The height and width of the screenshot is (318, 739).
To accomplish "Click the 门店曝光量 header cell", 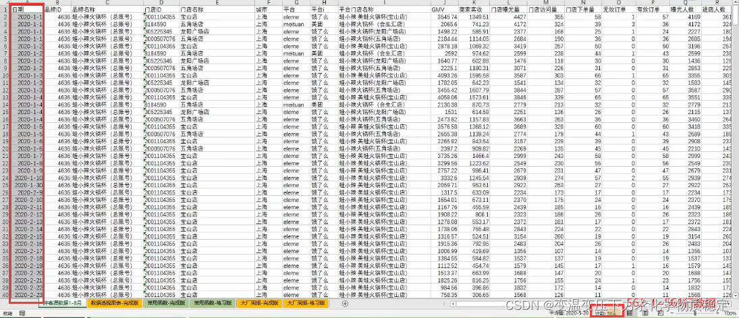I will point(509,9).
